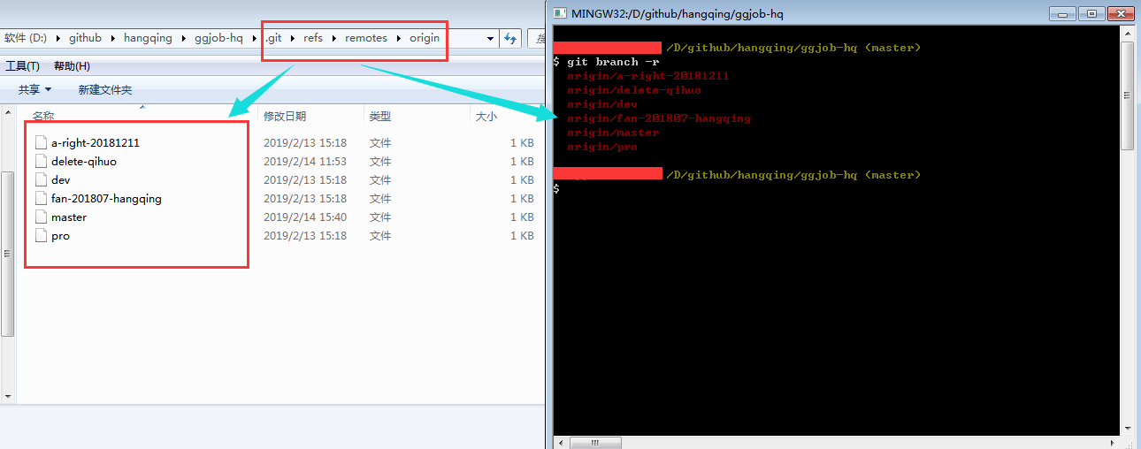Expand the arrow after hangqing breadcrumb
Screen dimensions: 1141x449
[184, 38]
